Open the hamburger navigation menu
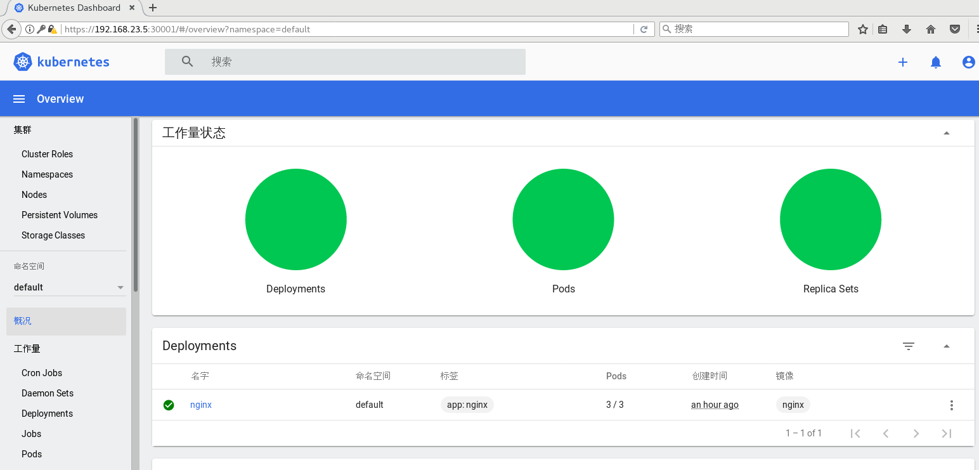 point(19,99)
